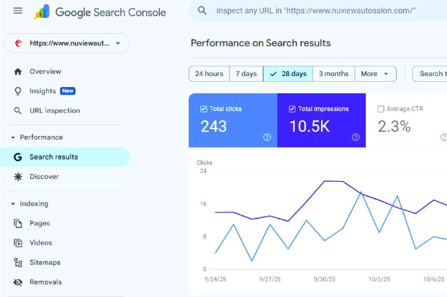
Task: Select the 7 days date range
Action: pyautogui.click(x=246, y=74)
